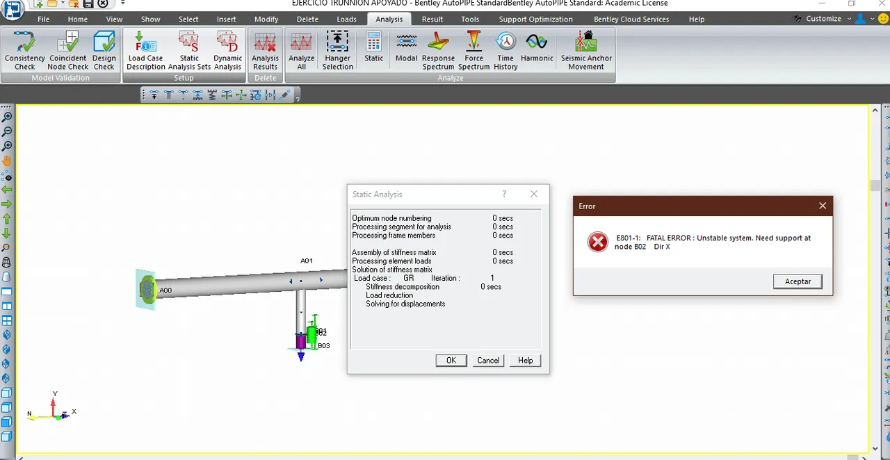This screenshot has width=890, height=460.
Task: Open Seismic Anchor Movement
Action: tap(586, 51)
